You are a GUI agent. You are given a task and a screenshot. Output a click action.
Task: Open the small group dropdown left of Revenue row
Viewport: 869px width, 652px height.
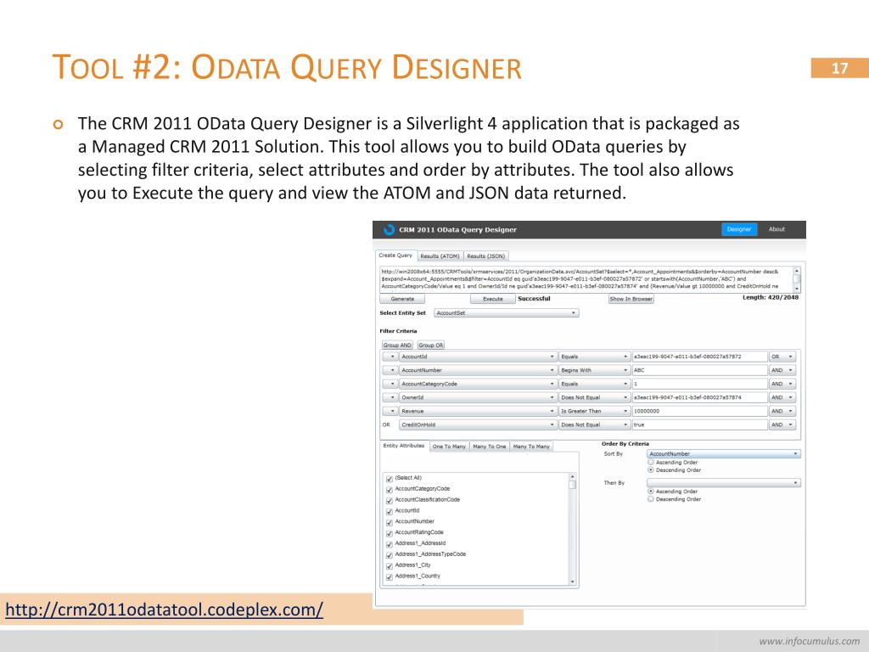pyautogui.click(x=390, y=412)
